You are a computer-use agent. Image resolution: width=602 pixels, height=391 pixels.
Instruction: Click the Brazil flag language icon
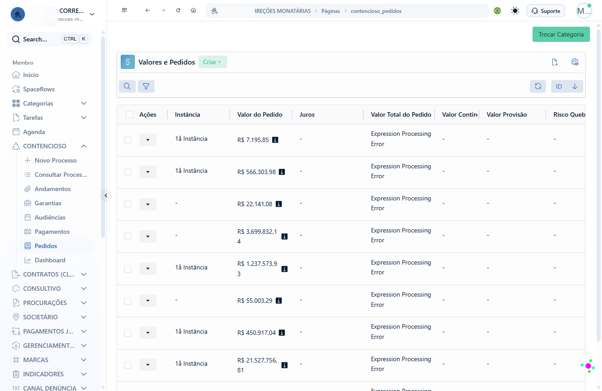click(x=497, y=11)
